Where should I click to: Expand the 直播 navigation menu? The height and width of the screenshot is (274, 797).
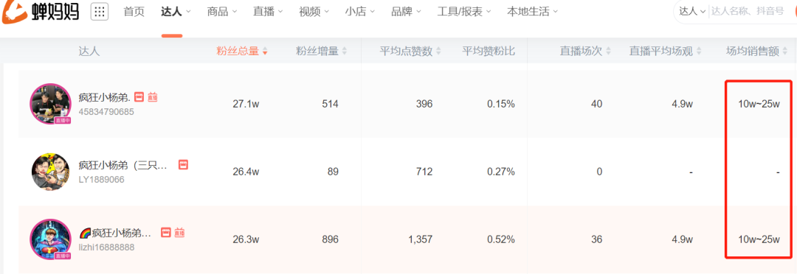click(x=268, y=12)
